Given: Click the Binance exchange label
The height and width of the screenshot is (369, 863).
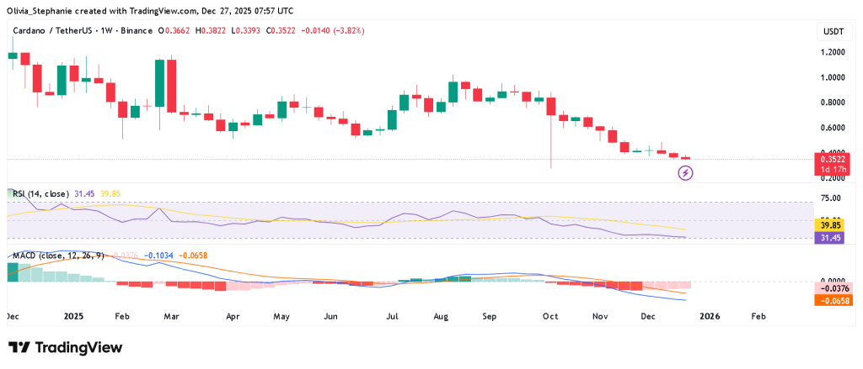Looking at the screenshot, I should pos(144,31).
